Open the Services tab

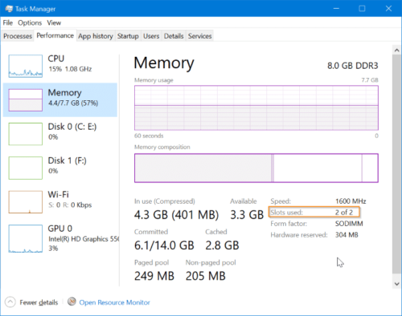point(199,36)
